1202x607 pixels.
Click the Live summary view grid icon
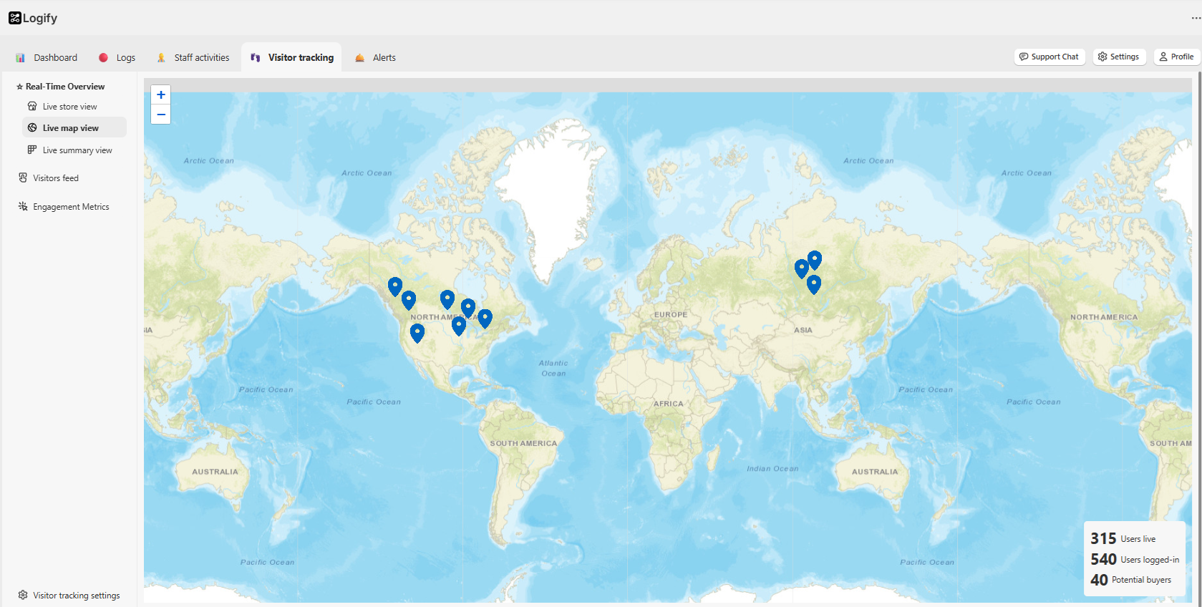32,150
